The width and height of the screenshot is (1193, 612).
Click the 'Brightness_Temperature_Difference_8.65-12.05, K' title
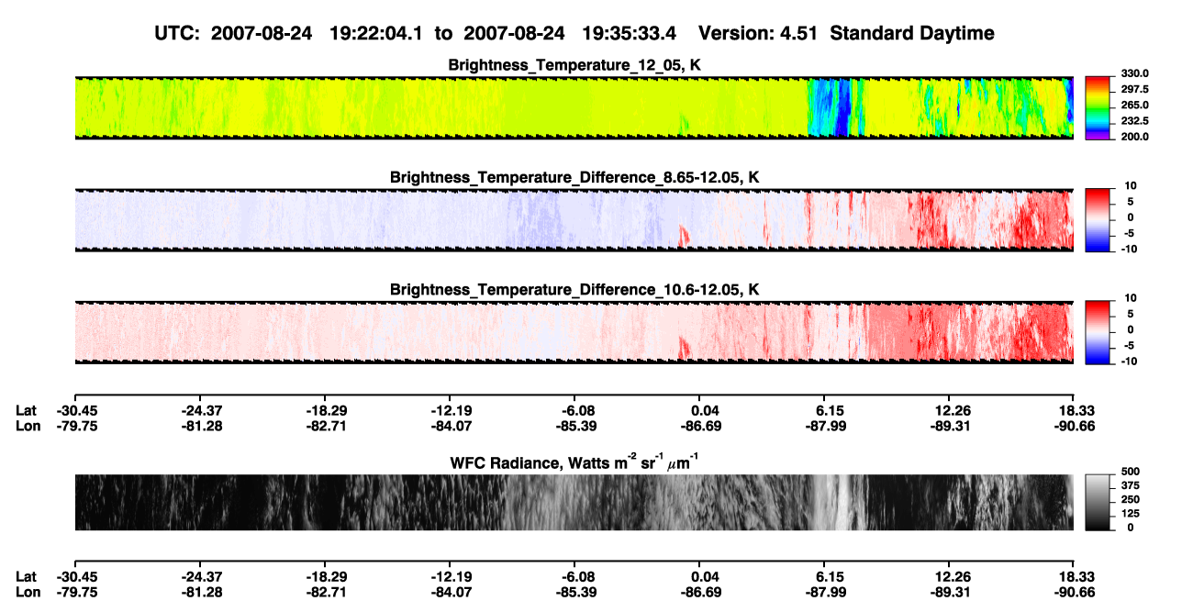coord(574,177)
